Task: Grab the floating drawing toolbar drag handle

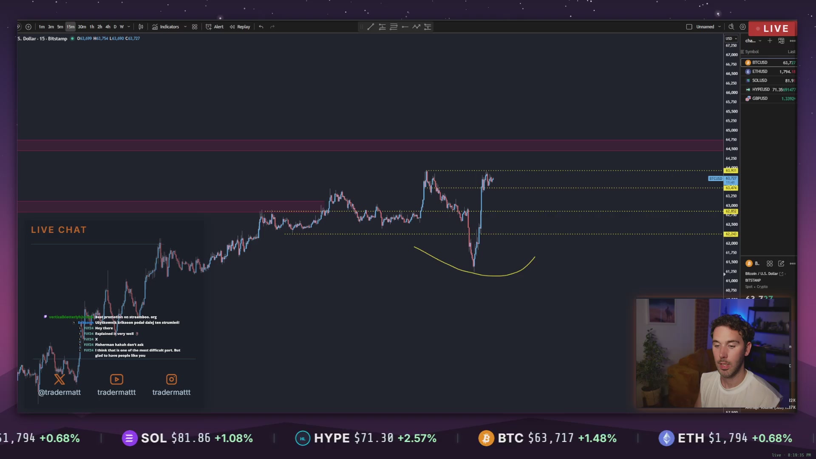Action: [x=362, y=27]
